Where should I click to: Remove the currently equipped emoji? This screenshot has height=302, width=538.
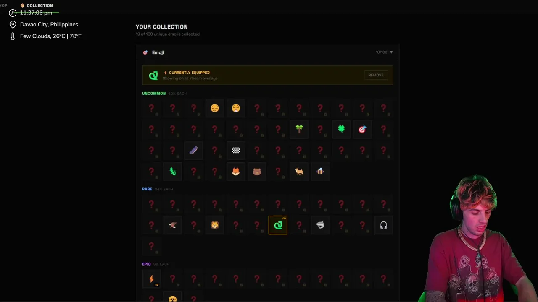click(376, 75)
